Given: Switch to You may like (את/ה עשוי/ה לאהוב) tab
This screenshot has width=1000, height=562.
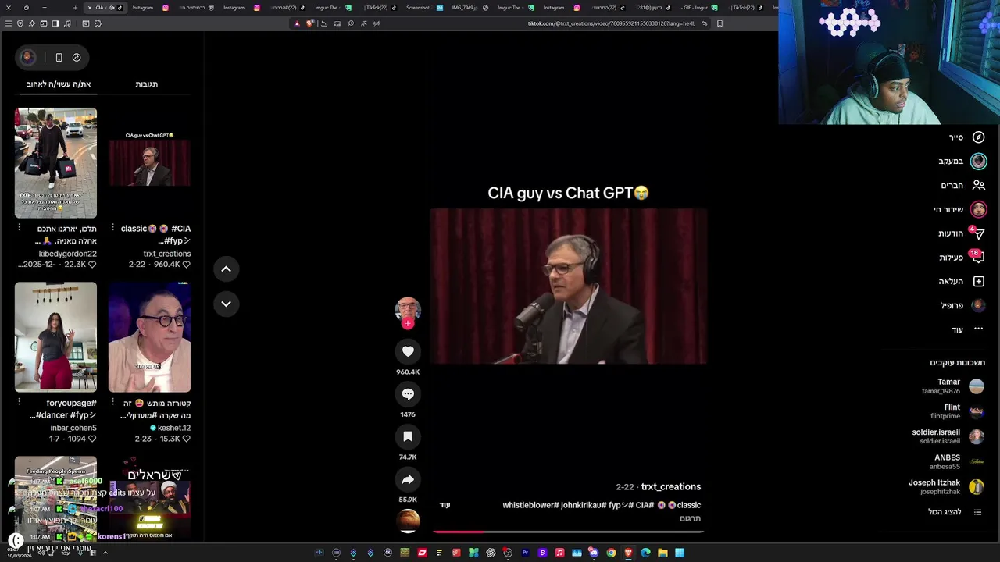Looking at the screenshot, I should pyautogui.click(x=59, y=84).
